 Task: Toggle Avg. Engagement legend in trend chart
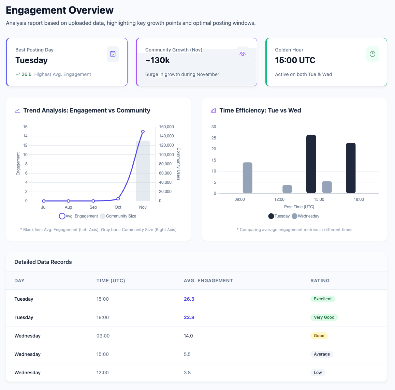[x=78, y=216]
